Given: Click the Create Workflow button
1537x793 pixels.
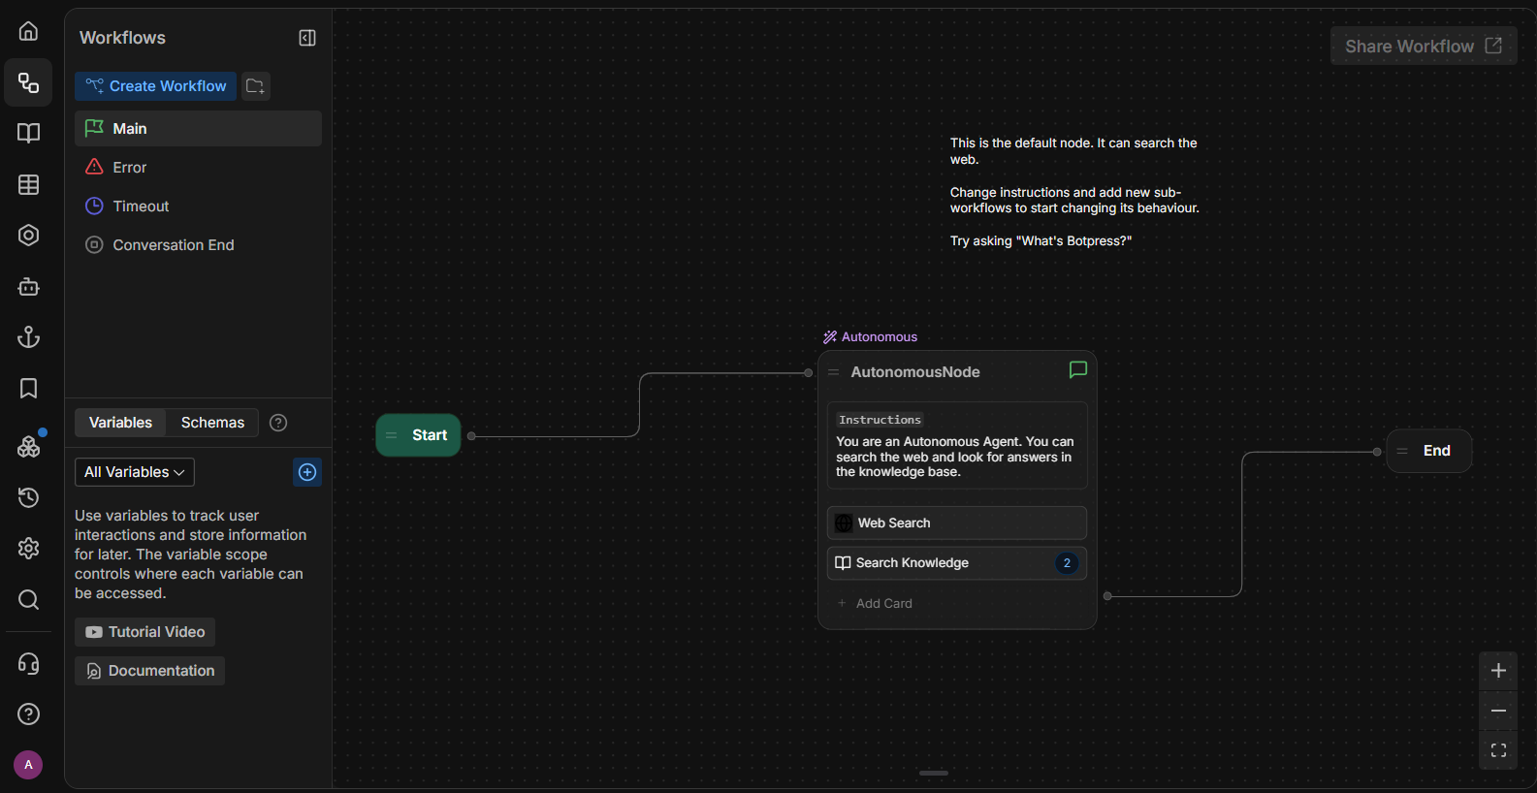Looking at the screenshot, I should pos(156,86).
